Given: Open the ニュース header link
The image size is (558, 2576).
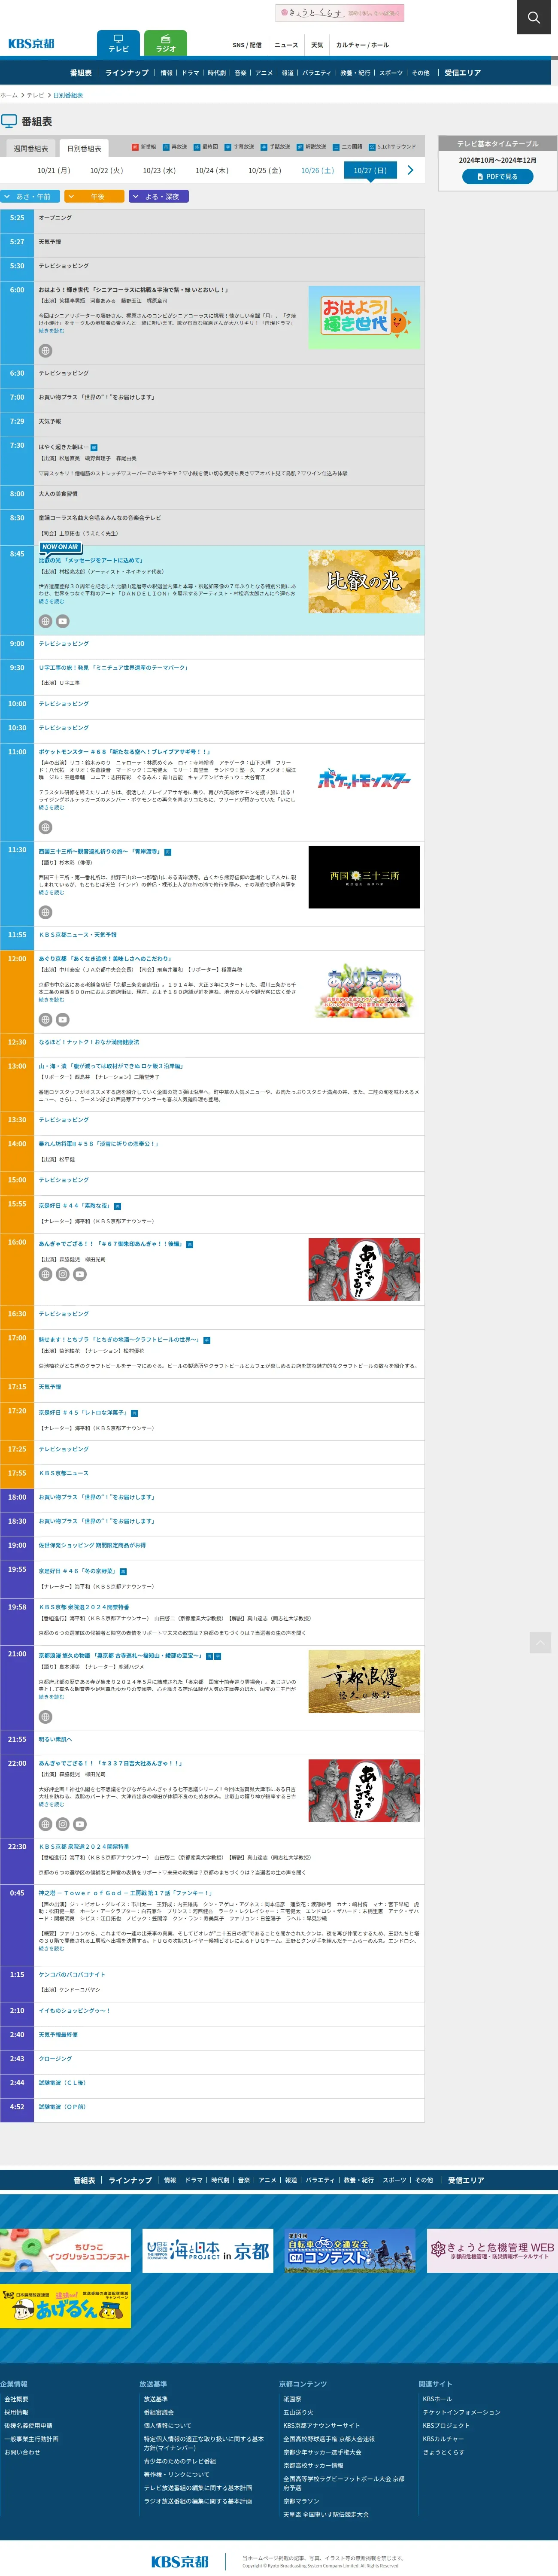Looking at the screenshot, I should tap(286, 45).
